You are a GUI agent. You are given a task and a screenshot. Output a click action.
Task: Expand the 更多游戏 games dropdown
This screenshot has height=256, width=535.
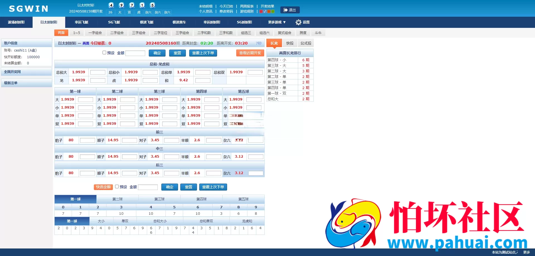[277, 22]
